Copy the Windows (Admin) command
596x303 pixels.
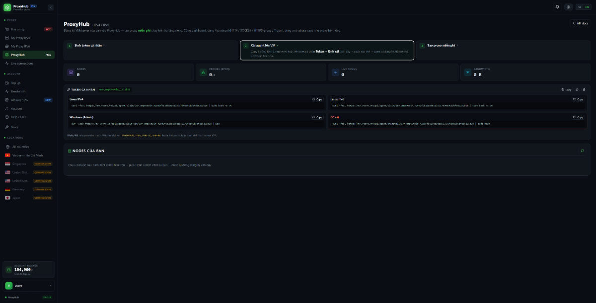317,117
